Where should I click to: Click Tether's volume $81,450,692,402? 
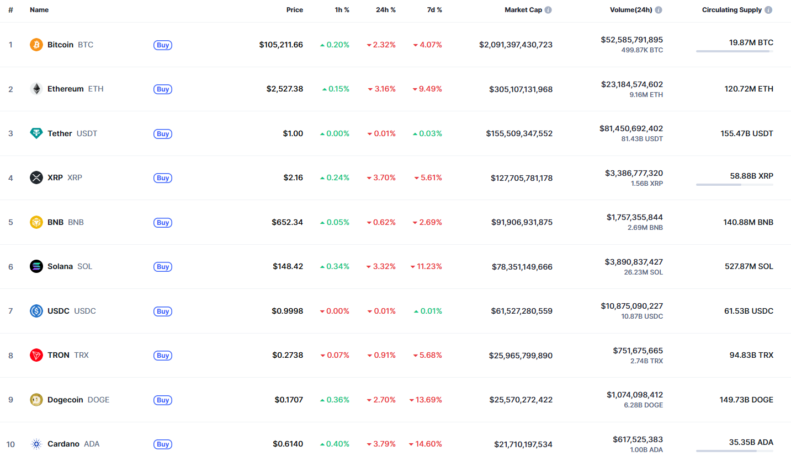coord(631,128)
